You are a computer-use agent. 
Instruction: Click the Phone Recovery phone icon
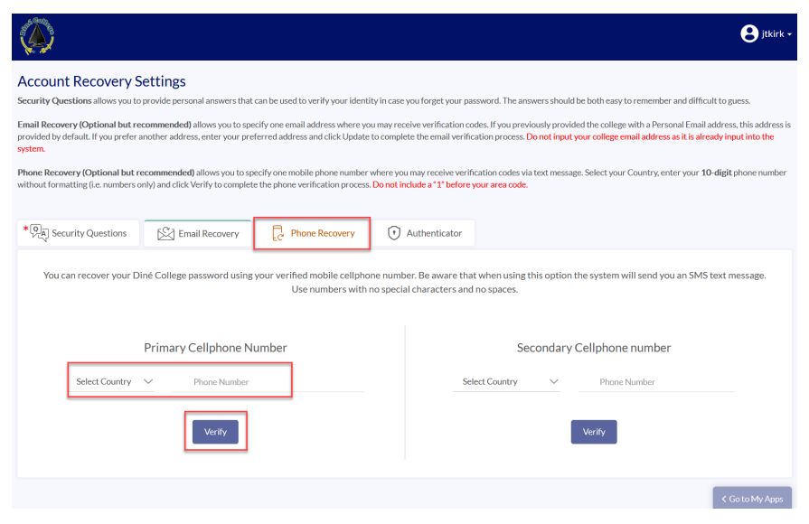point(278,233)
